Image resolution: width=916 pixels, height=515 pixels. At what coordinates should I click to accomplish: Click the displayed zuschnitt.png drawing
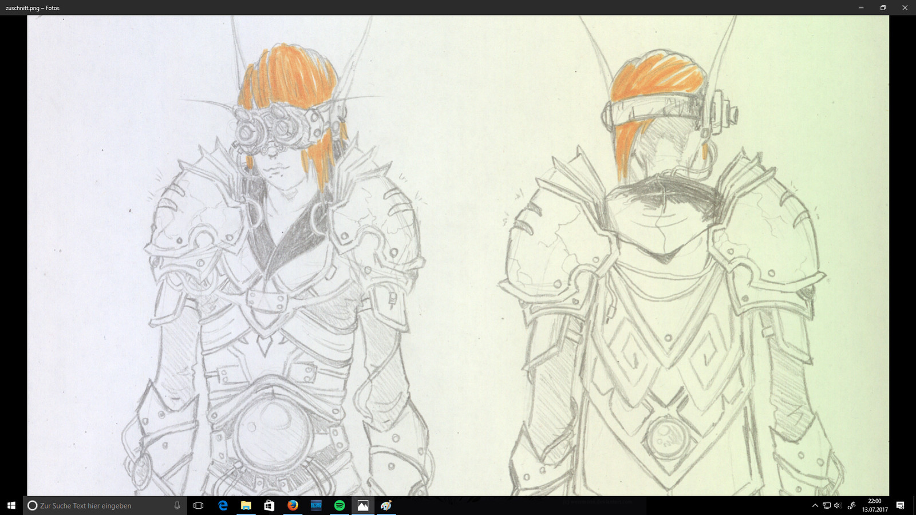(x=458, y=255)
